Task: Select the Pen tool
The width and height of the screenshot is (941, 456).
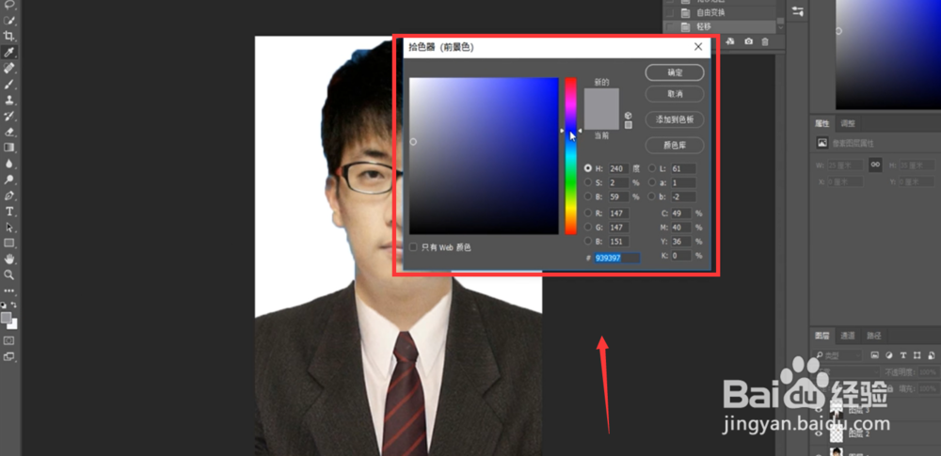Action: [x=9, y=196]
